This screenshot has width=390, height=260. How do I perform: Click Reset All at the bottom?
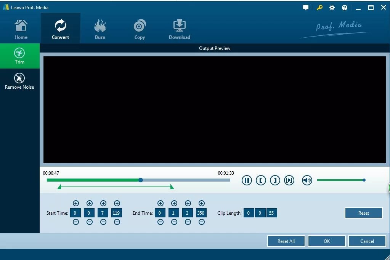(286, 241)
